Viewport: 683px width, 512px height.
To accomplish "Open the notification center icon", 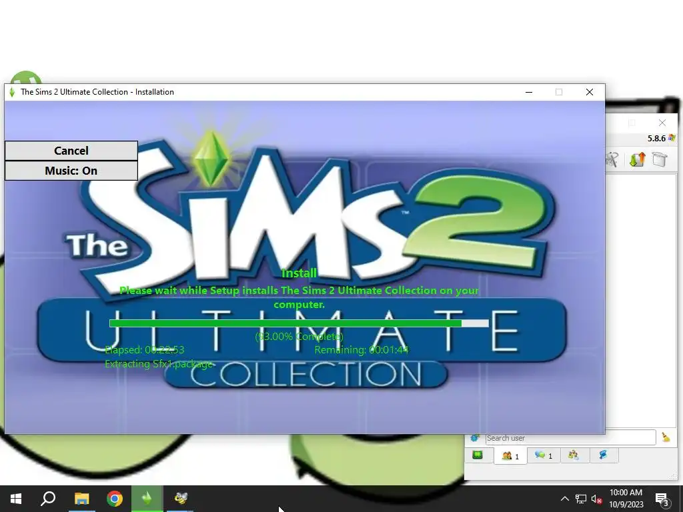I will point(662,499).
